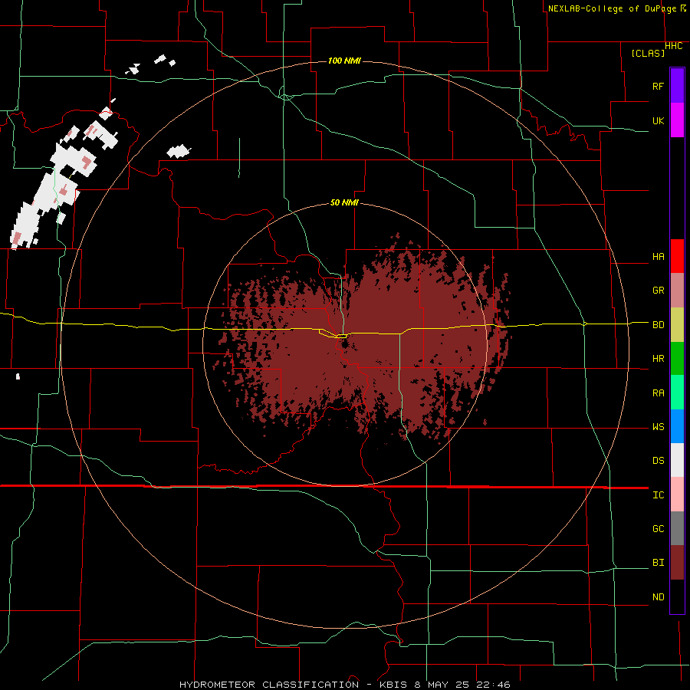Click the HR legend label

pyautogui.click(x=658, y=359)
